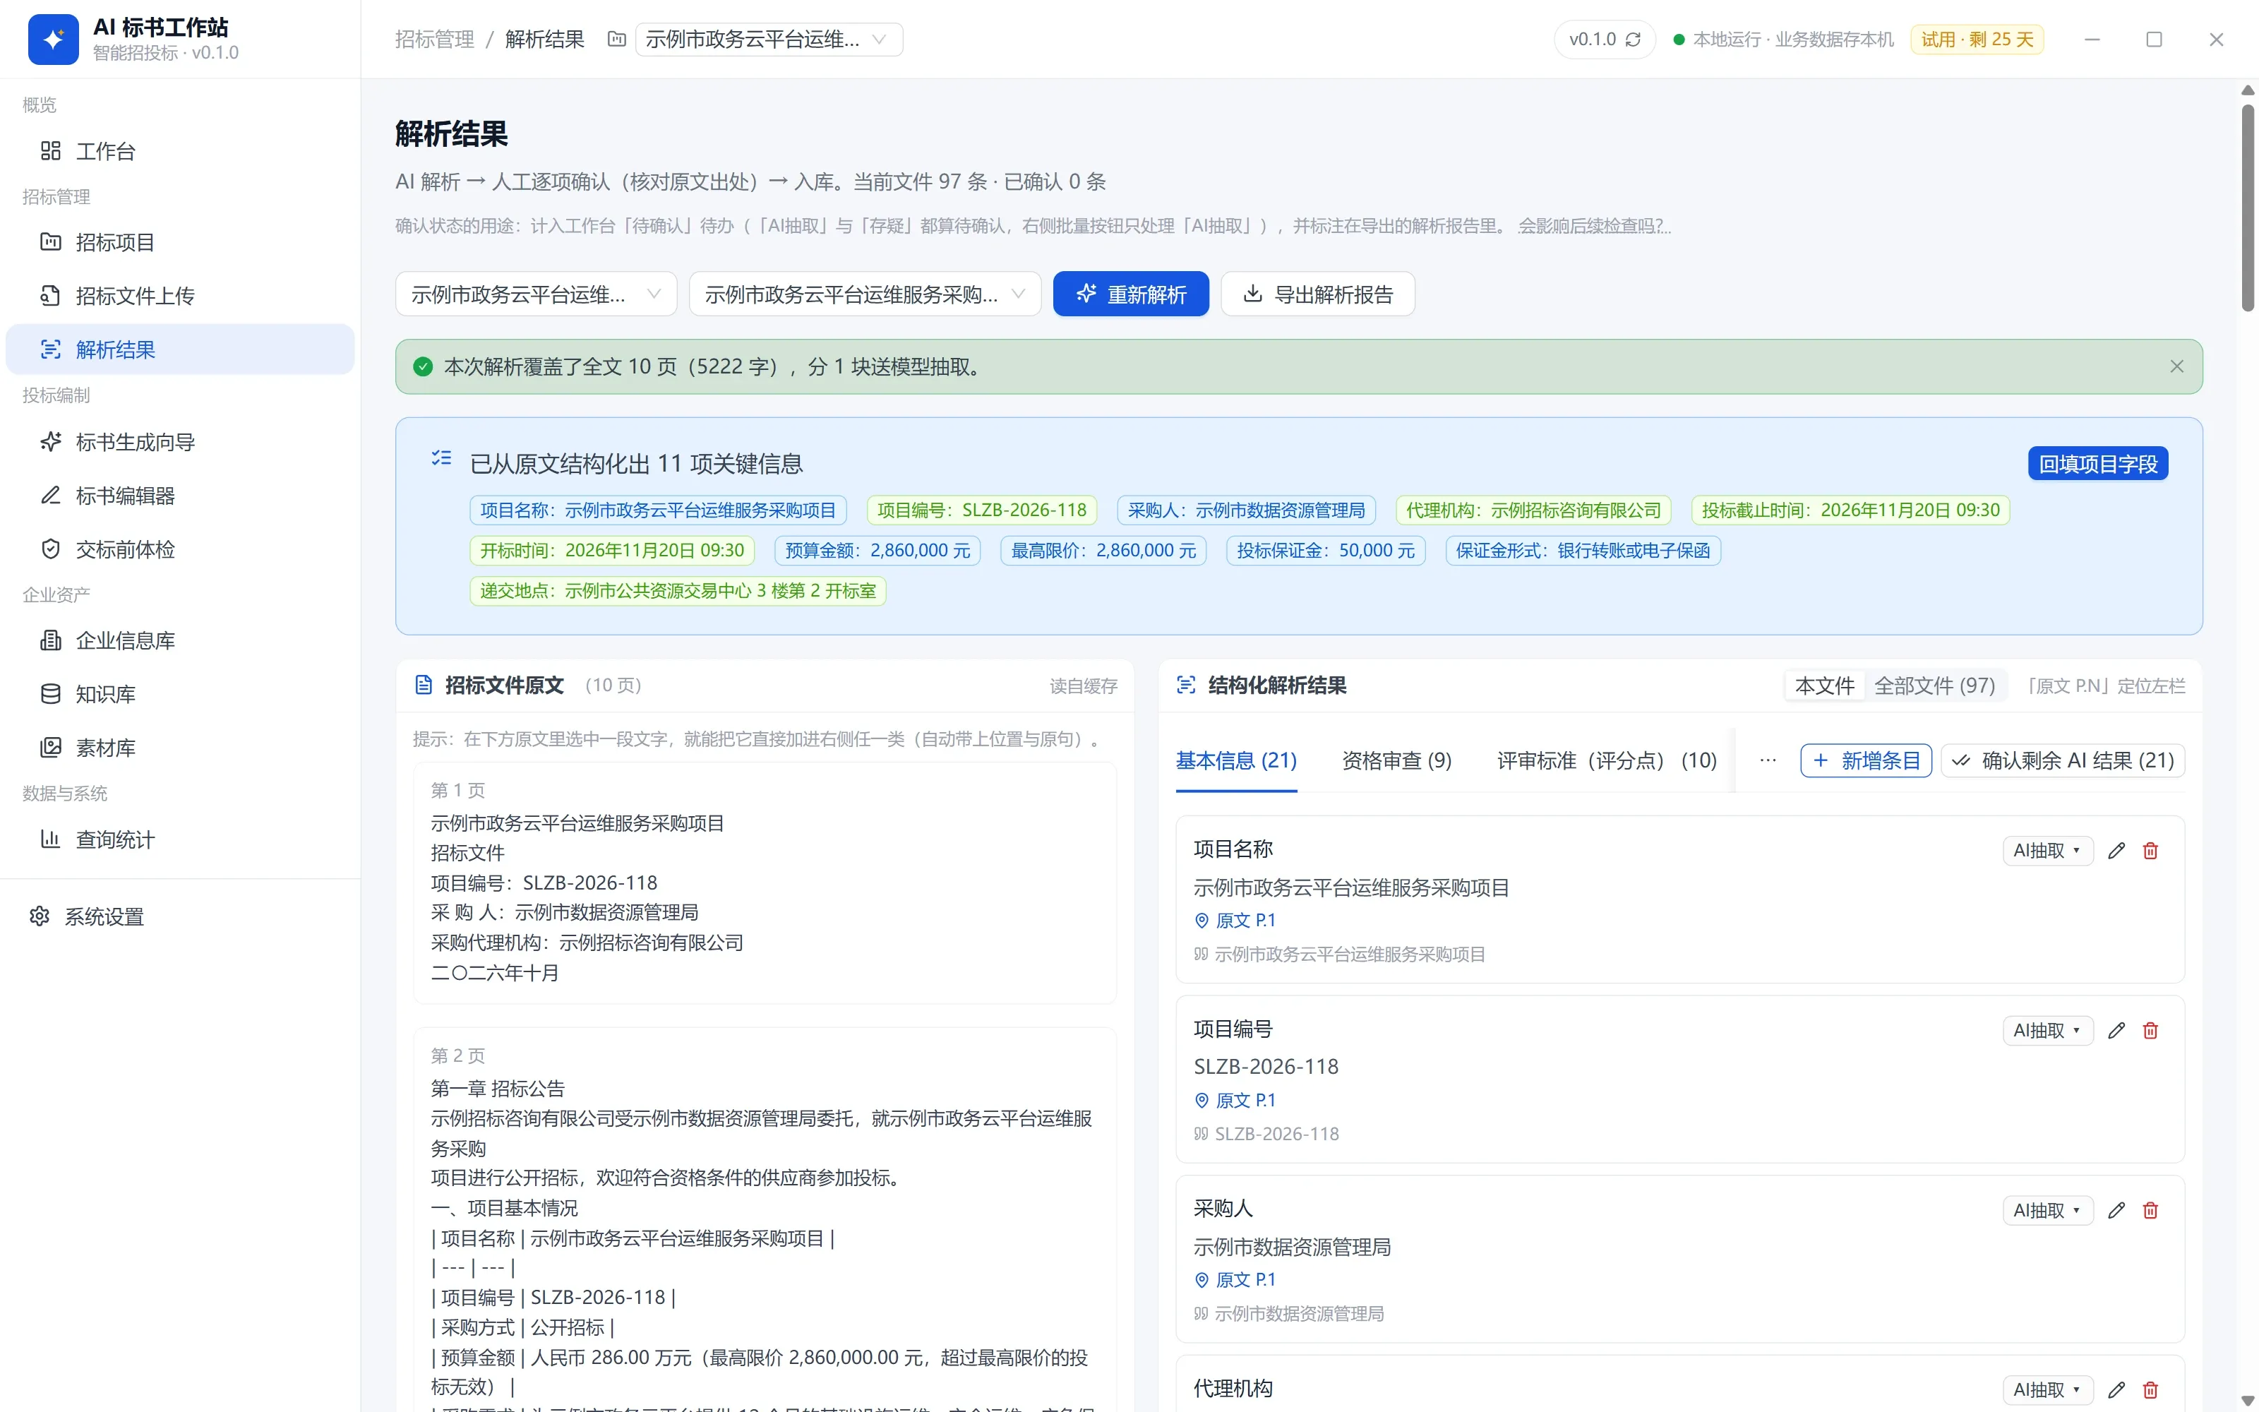The width and height of the screenshot is (2259, 1412).
Task: Open AI抽取 status dropdown for 代理机构
Action: [x=2047, y=1389]
